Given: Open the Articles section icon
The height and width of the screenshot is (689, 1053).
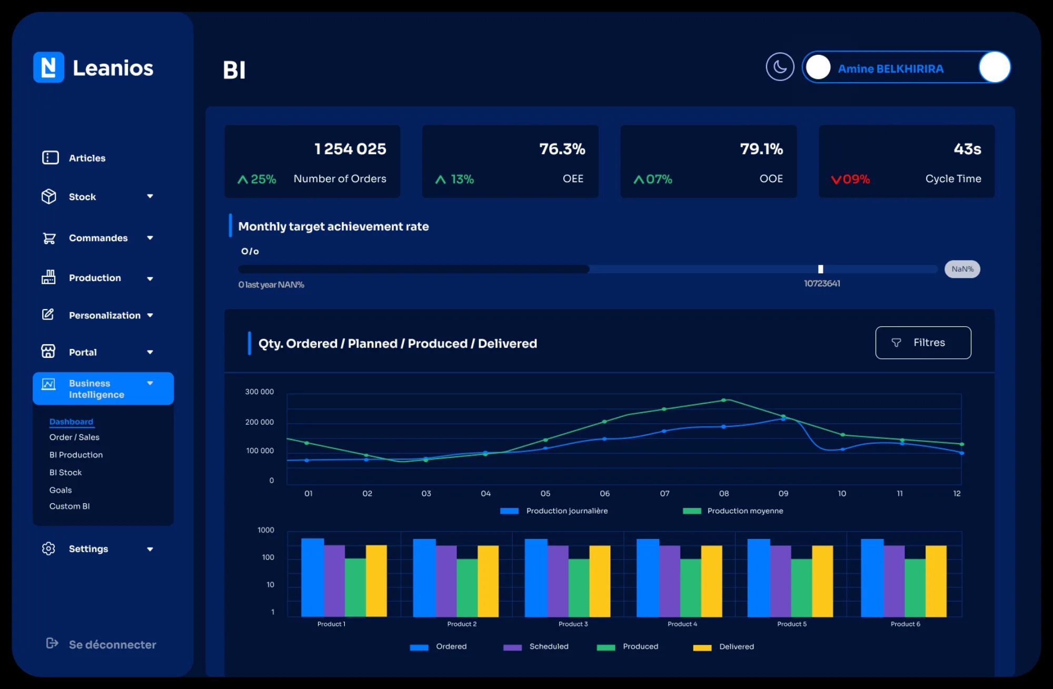Looking at the screenshot, I should coord(51,157).
